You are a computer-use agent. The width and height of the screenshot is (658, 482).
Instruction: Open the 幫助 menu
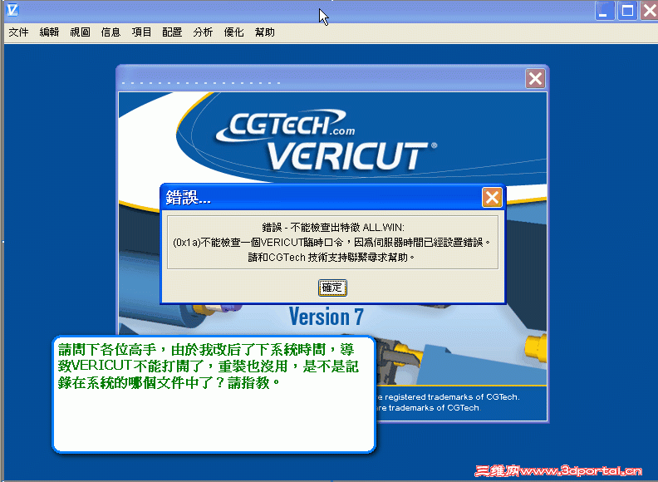[x=265, y=32]
